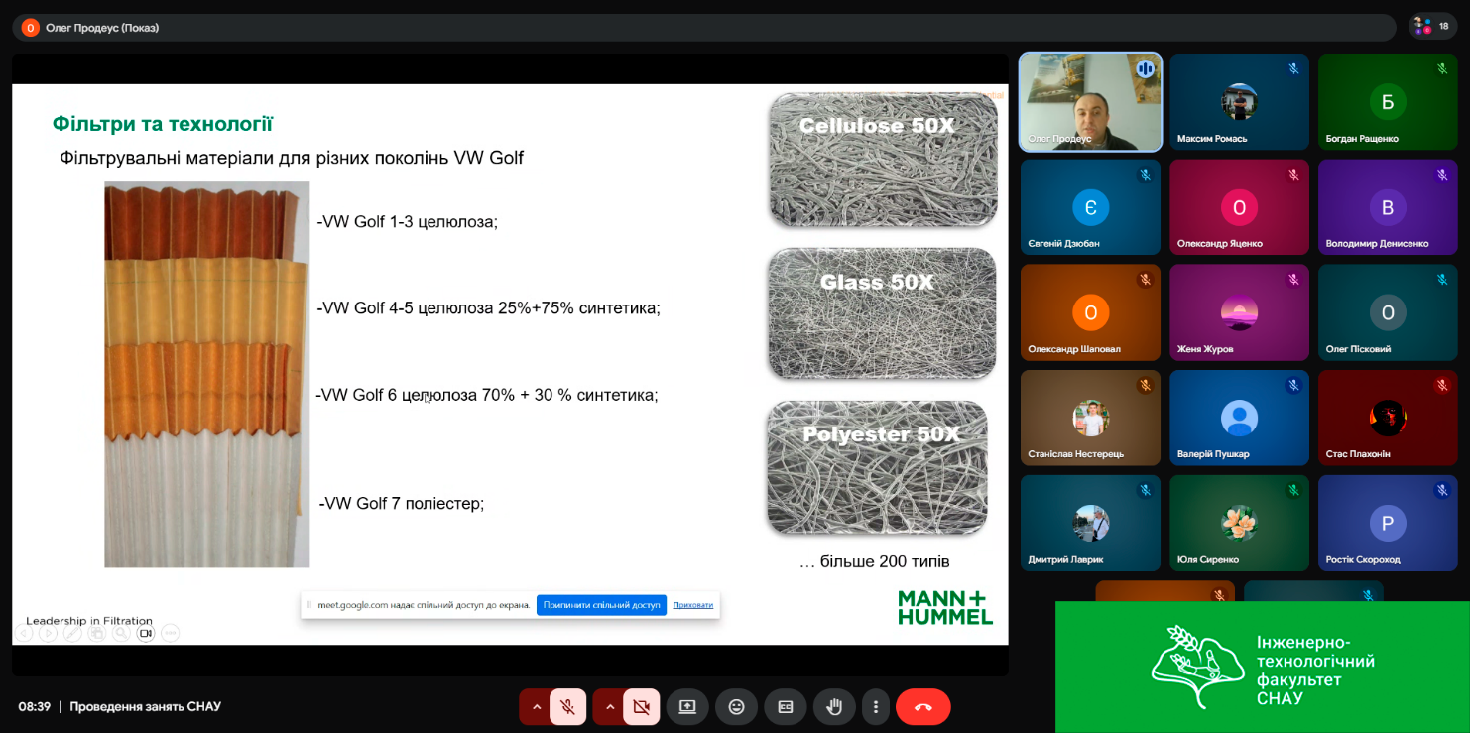Turn on closed captions

click(786, 707)
